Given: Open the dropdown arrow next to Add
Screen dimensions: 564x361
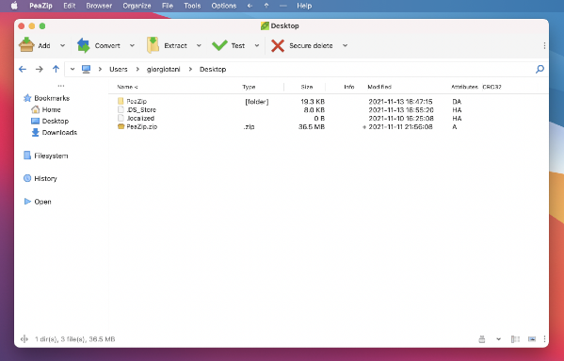Looking at the screenshot, I should [x=62, y=45].
